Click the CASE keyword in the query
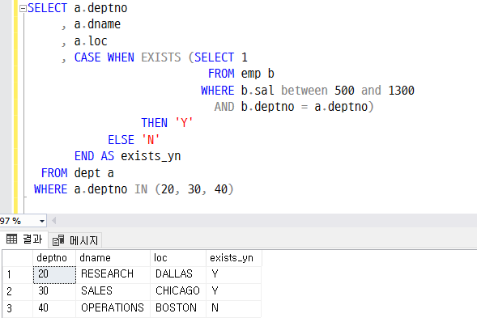Screen dimensions: 477x322 coord(87,57)
